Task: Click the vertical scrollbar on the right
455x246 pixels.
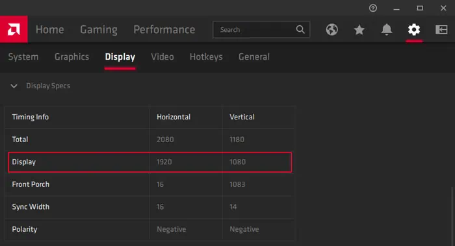Action: click(x=452, y=216)
